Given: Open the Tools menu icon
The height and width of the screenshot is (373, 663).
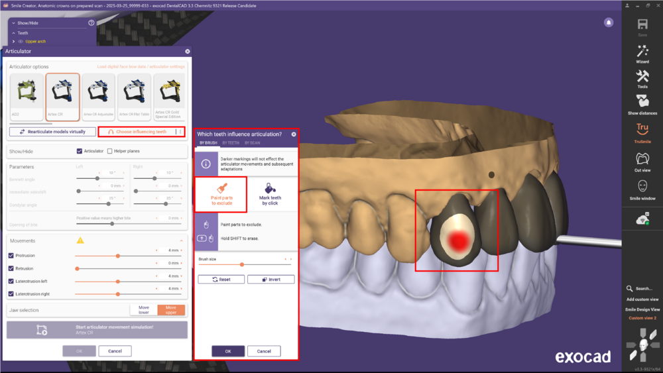Looking at the screenshot, I should pos(642,76).
